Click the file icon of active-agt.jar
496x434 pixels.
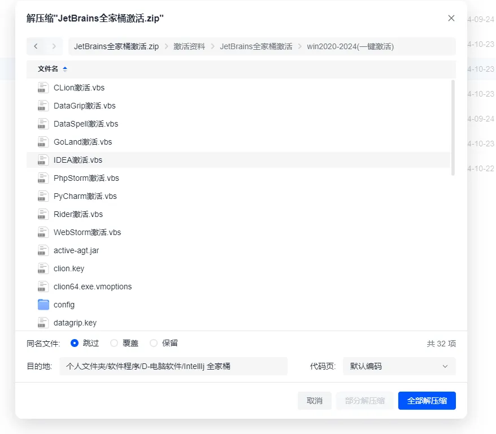[x=43, y=250]
